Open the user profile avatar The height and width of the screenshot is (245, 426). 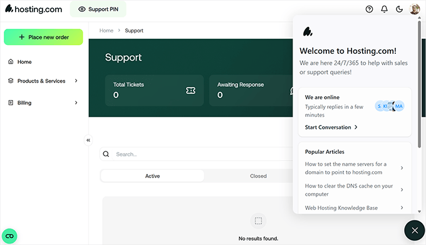[x=414, y=9]
